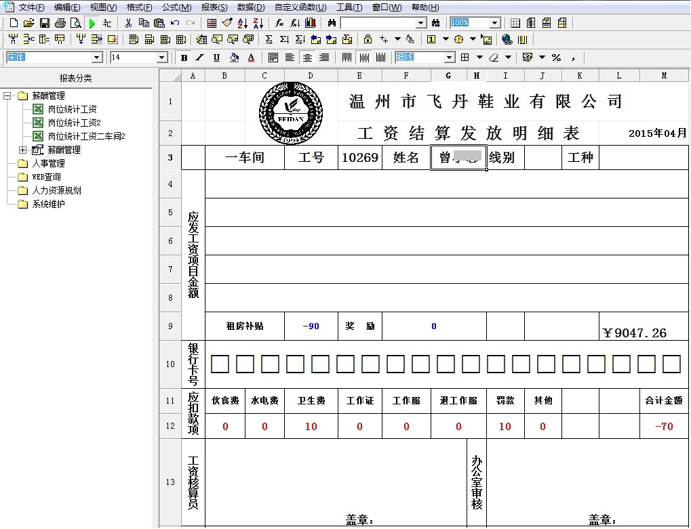
Task: Paste clipboard content
Action: 159,23
